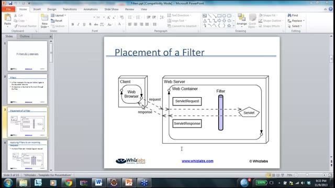Start Slide Show from status bar icon
Screen dimensions: 335x188
pos(283,175)
